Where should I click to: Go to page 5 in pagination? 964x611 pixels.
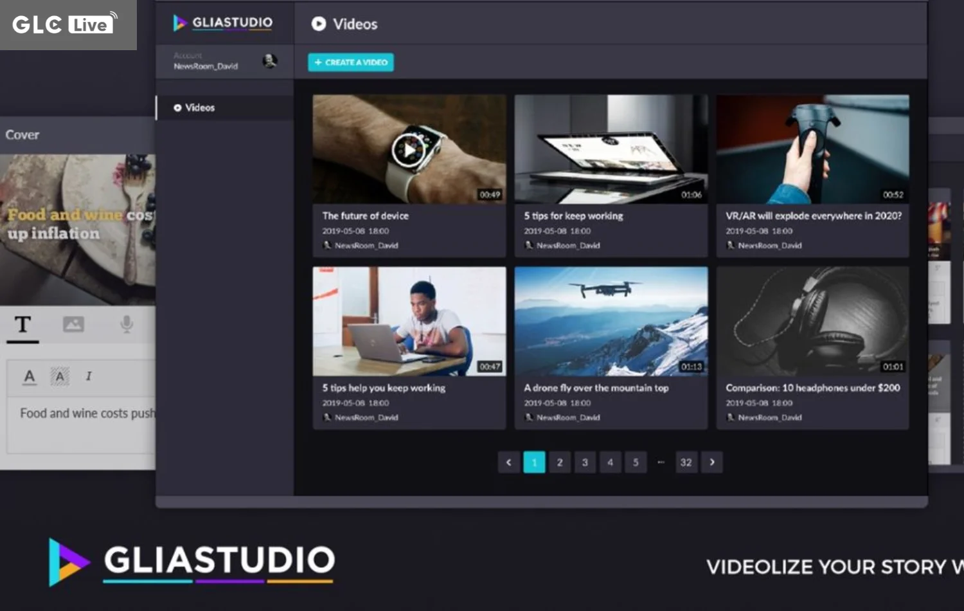click(x=636, y=462)
